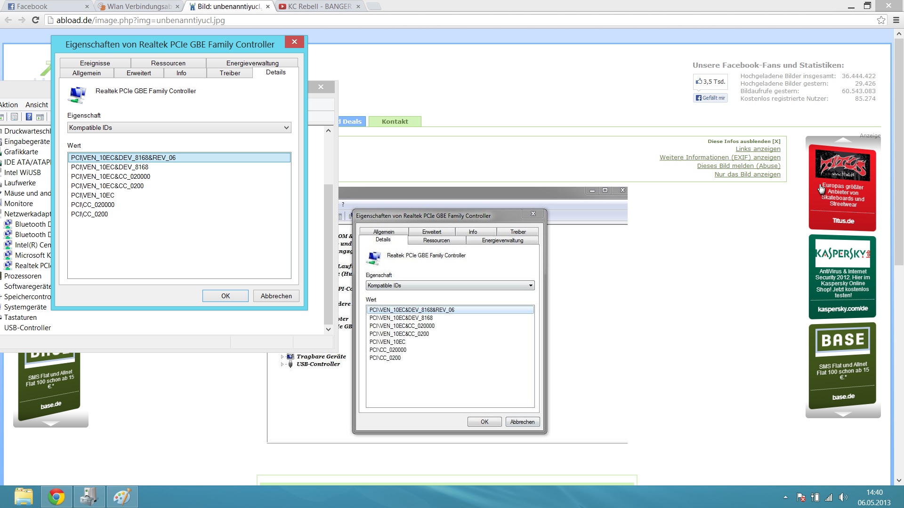Select the Realtek PCIe adapter in device tree
The width and height of the screenshot is (904, 508).
tap(32, 266)
